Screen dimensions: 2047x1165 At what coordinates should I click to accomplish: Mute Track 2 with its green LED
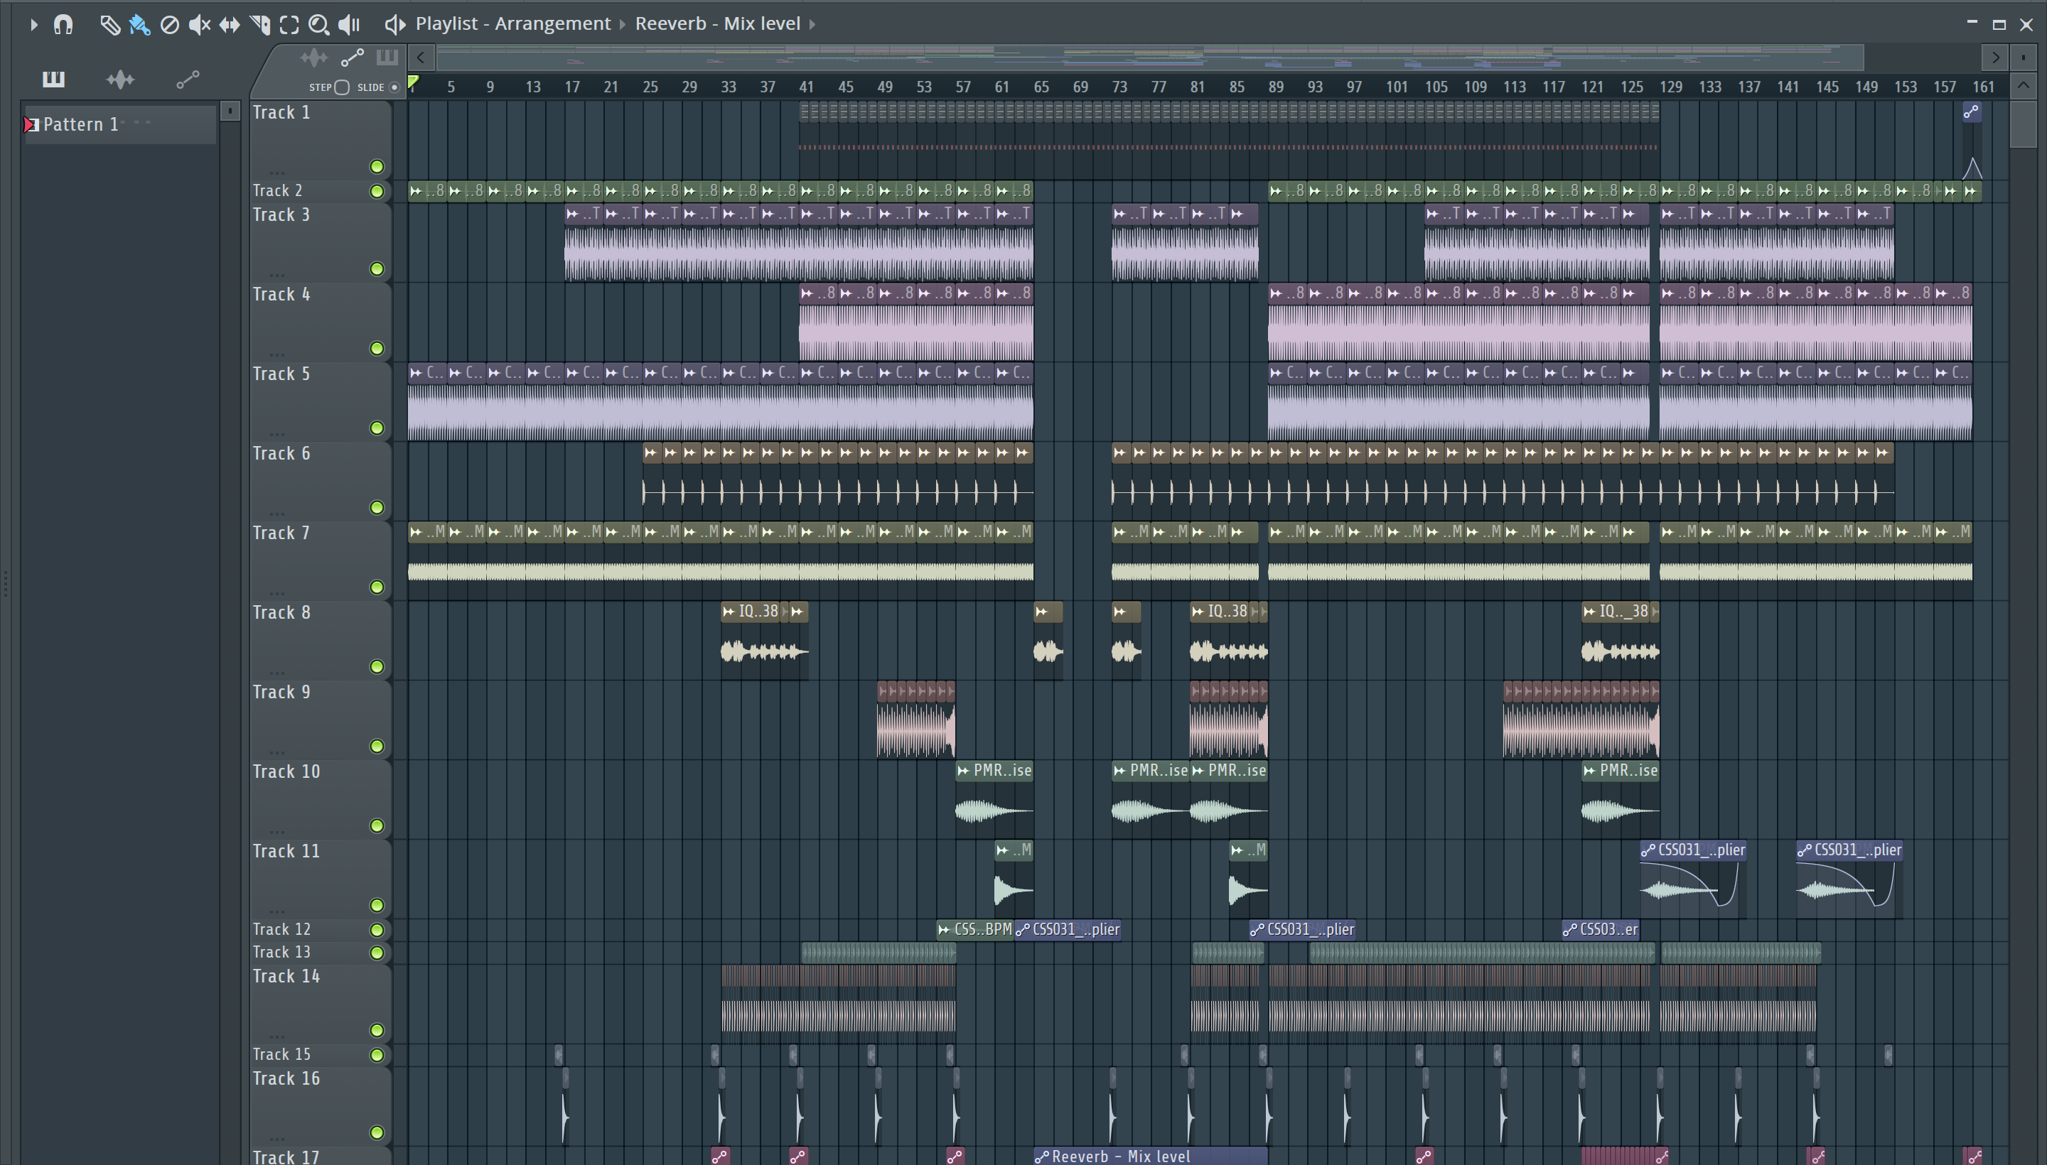376,191
